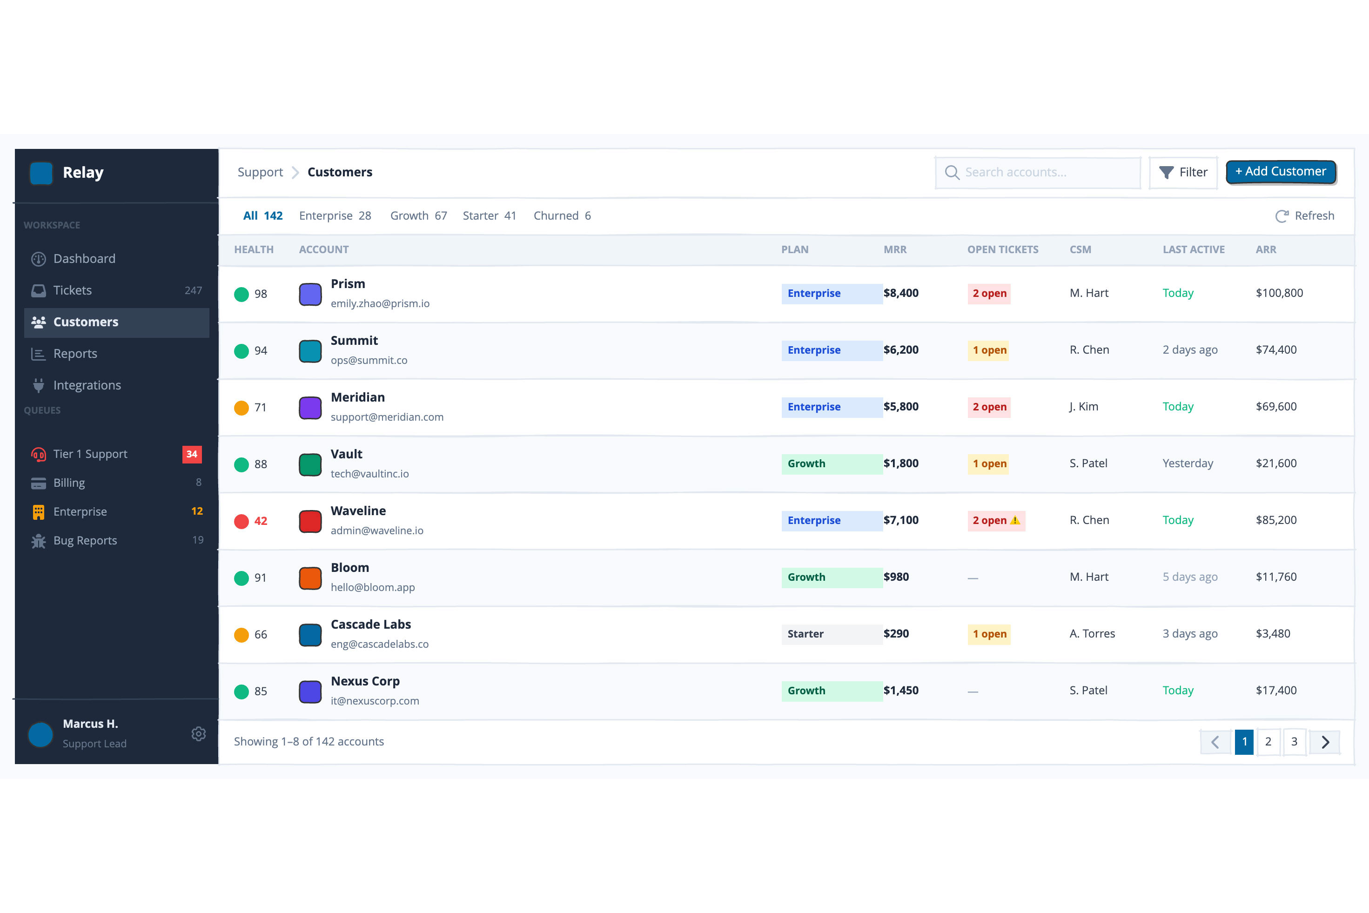The height and width of the screenshot is (913, 1369).
Task: Click the Bug Reports bug icon
Action: [39, 541]
